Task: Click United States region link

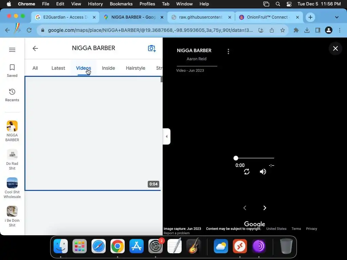Action: click(x=276, y=229)
